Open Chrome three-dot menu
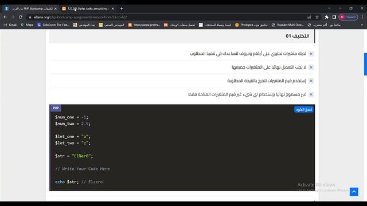Screen dimensions: 367x206 click(x=362, y=17)
